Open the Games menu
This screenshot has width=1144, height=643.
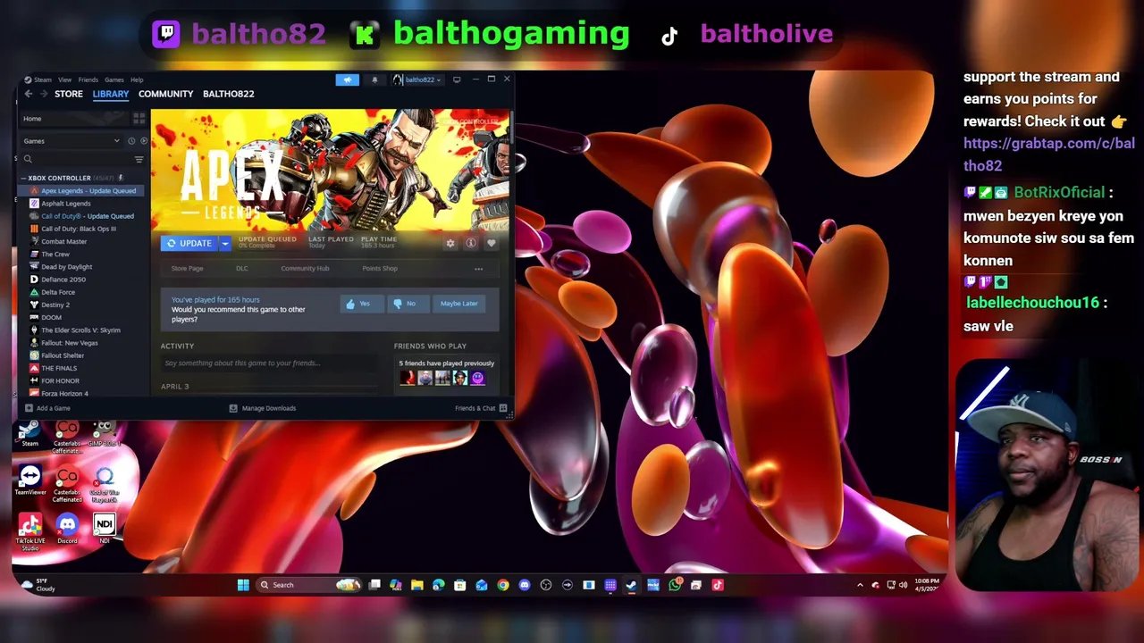click(114, 79)
